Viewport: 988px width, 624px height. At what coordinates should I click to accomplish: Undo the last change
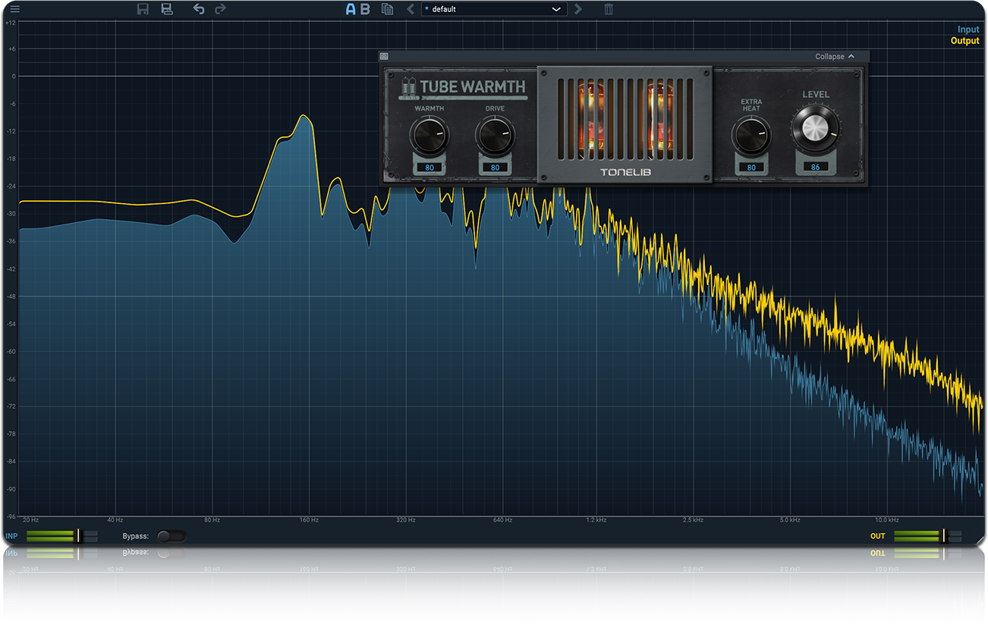coord(199,9)
